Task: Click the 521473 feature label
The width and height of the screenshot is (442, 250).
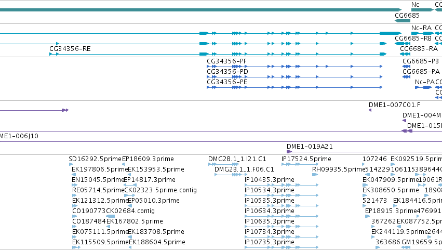Action: pyautogui.click(x=374, y=201)
